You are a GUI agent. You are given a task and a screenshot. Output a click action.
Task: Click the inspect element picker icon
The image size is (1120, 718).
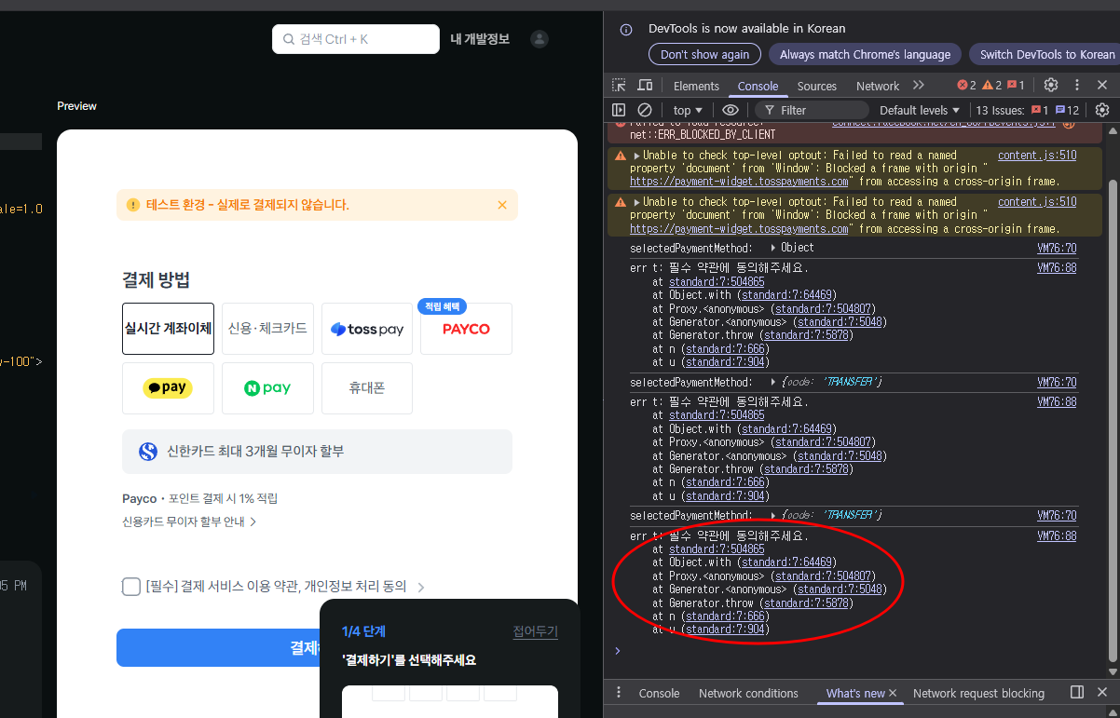coord(619,86)
